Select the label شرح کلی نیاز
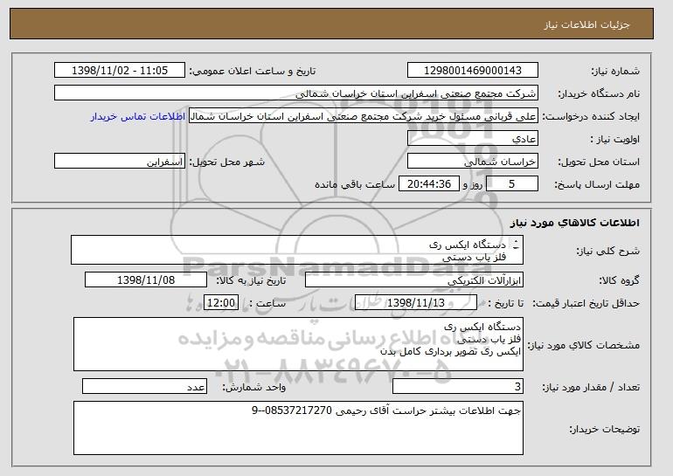Viewport: 673px width, 476px height. pos(607,251)
